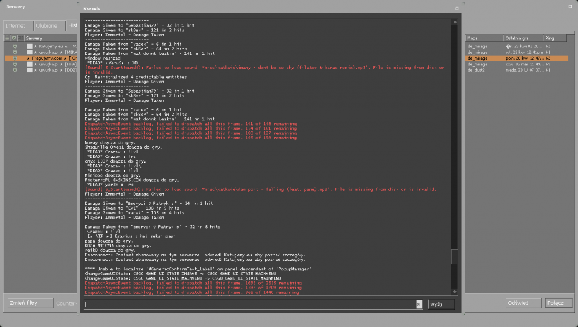This screenshot has height=327, width=578.
Task: Click the de_dust2 map cell
Action: [x=476, y=70]
